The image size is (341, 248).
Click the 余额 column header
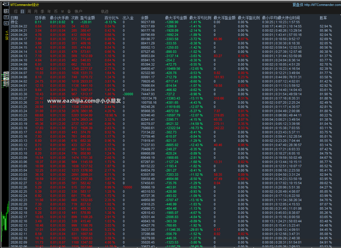pyautogui.click(x=145, y=18)
